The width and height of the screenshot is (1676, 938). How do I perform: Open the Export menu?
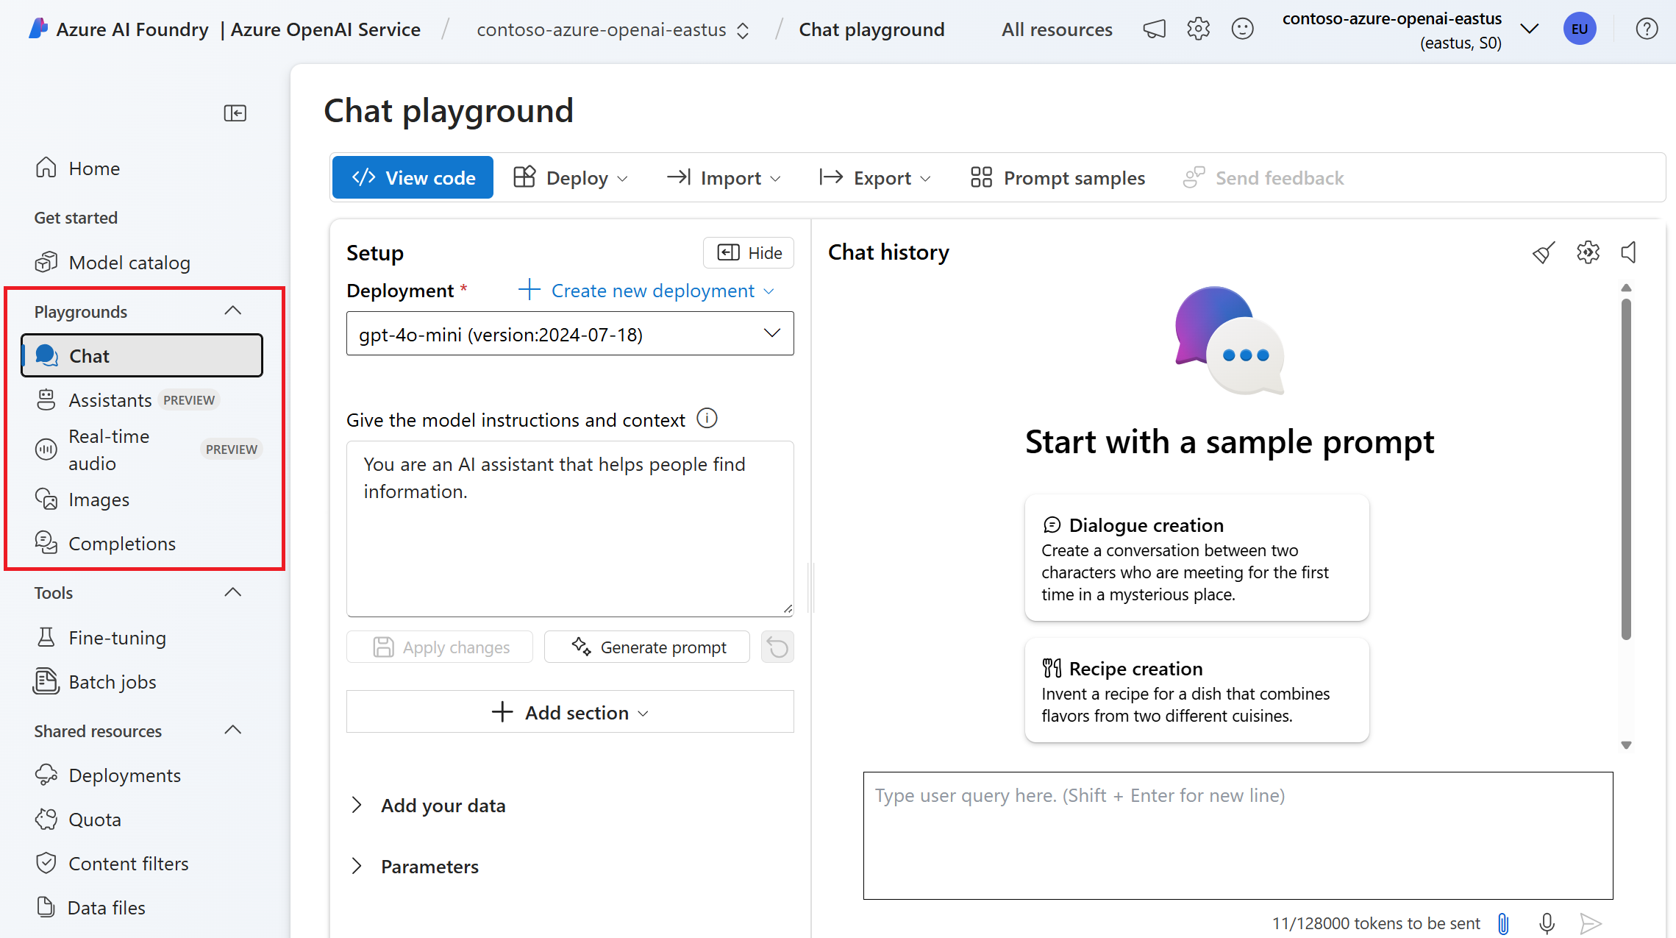(x=875, y=178)
